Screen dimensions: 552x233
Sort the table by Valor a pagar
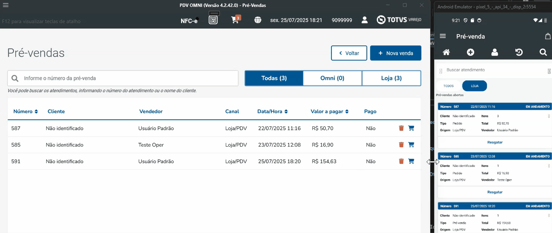pos(329,111)
